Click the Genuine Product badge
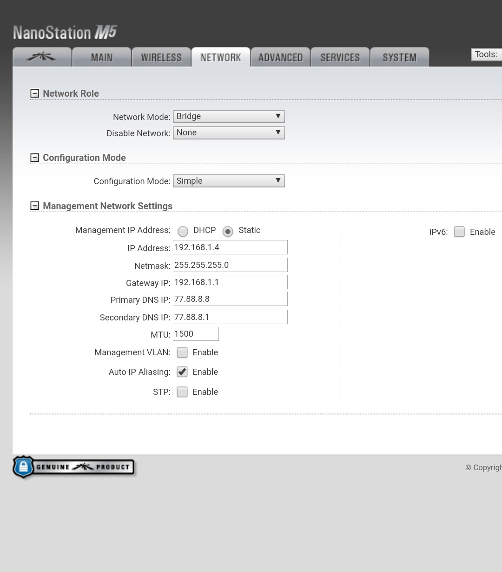The width and height of the screenshot is (502, 572). click(74, 467)
